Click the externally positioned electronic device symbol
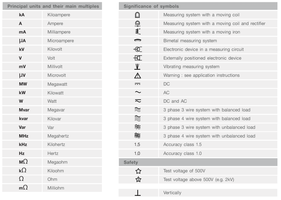281x200 pixels. [138, 58]
